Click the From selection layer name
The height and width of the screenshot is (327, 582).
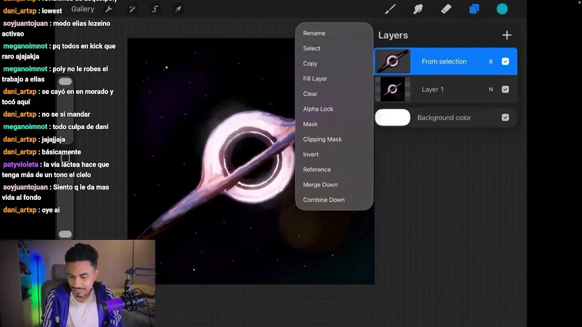pyautogui.click(x=444, y=61)
